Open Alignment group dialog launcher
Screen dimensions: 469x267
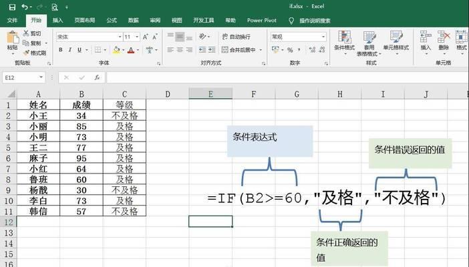(x=263, y=63)
